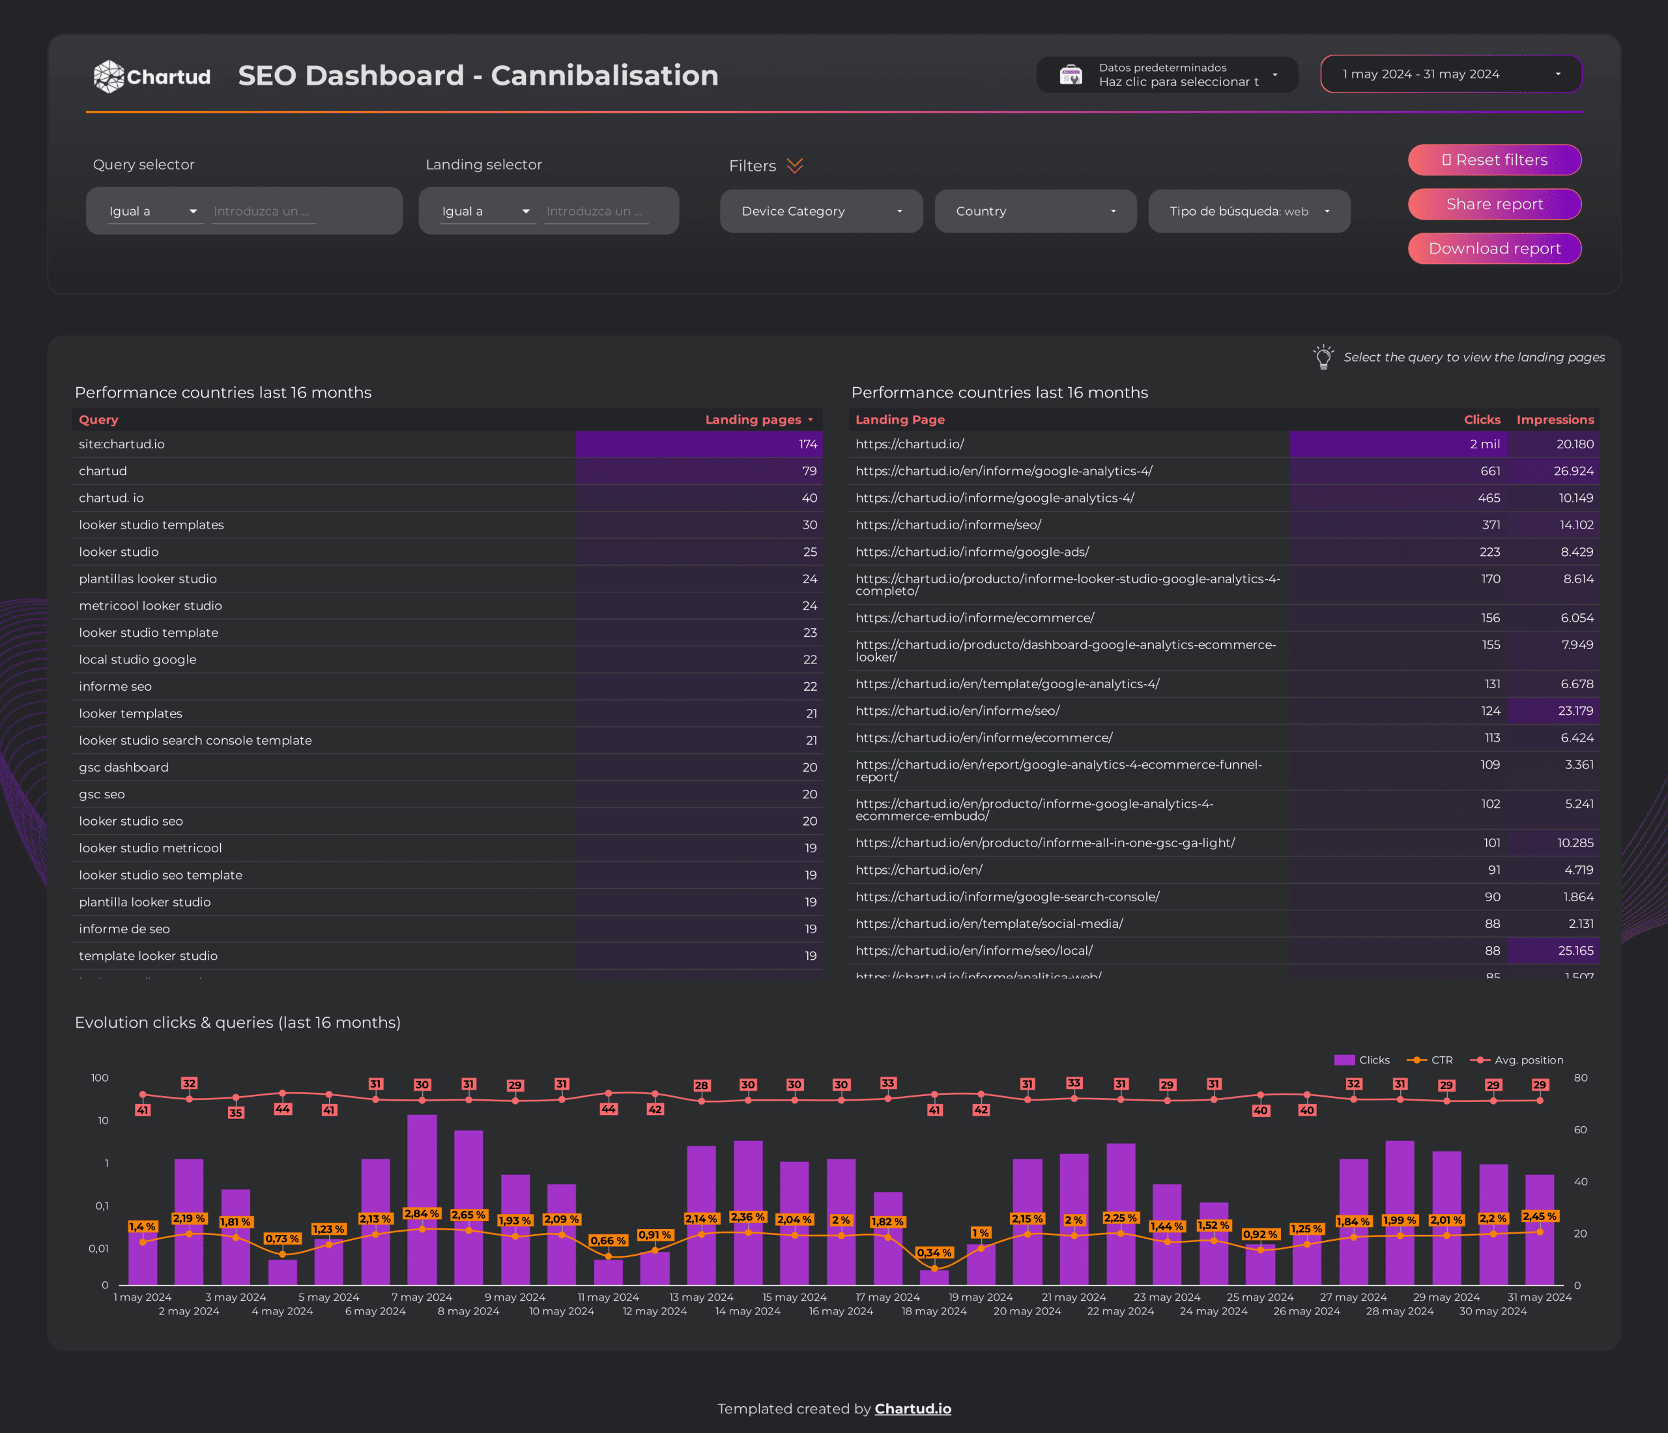1668x1433 pixels.
Task: Open Tipo de búsqueda dropdown
Action: pyautogui.click(x=1248, y=211)
